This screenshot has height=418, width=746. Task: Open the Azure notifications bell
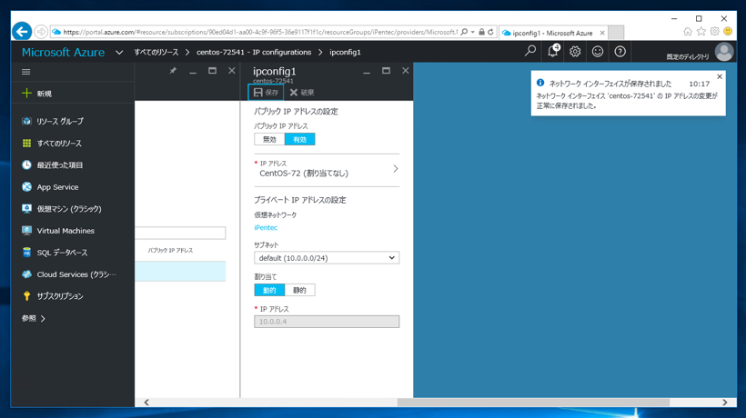[x=553, y=51]
